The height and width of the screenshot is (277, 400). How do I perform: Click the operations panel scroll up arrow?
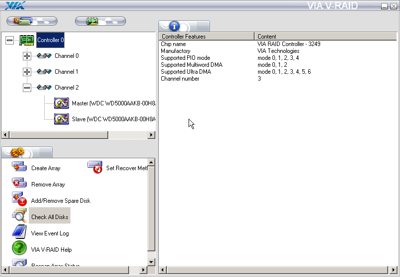coord(151,162)
